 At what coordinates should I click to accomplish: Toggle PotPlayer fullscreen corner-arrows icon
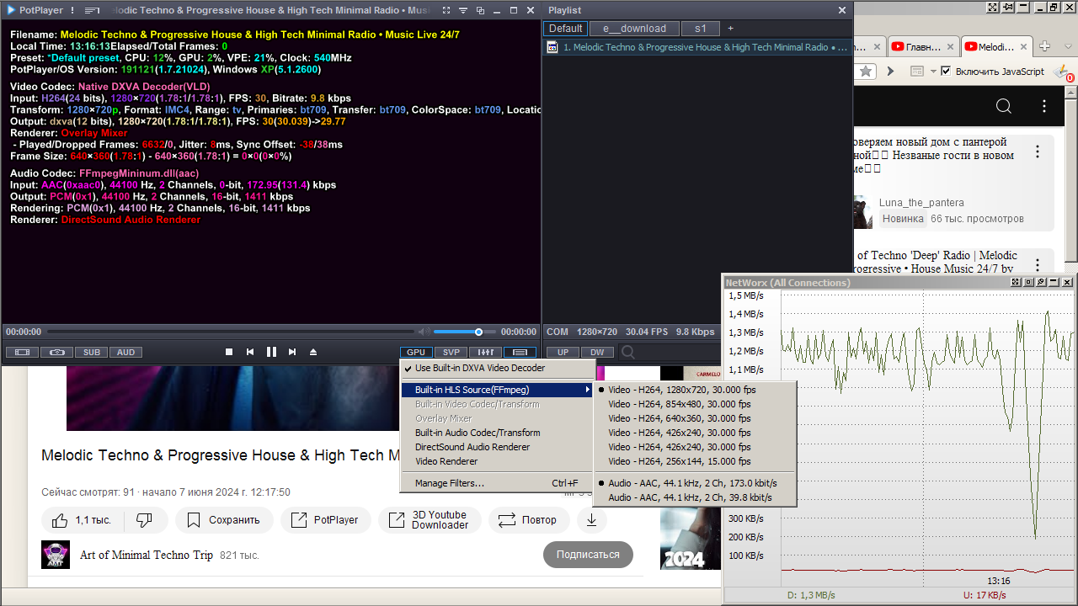[x=446, y=10]
